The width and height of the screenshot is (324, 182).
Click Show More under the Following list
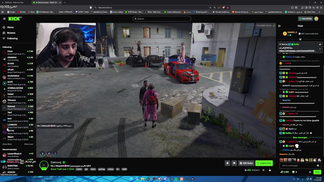pyautogui.click(x=7, y=144)
